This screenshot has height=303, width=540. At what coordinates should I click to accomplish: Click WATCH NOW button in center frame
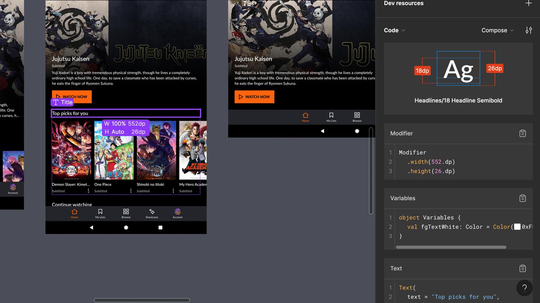click(x=72, y=97)
